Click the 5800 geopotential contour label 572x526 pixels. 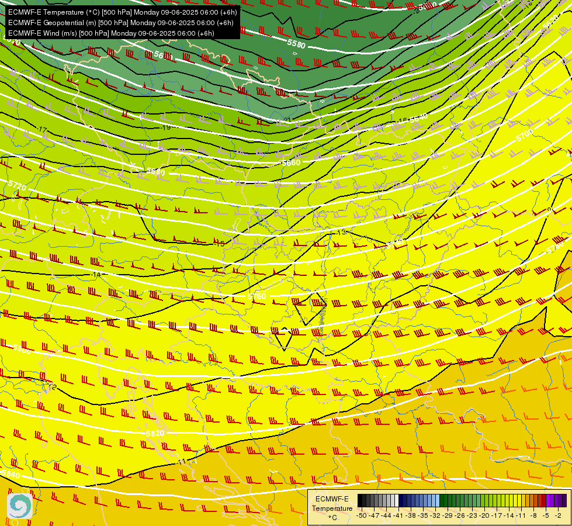22,349
